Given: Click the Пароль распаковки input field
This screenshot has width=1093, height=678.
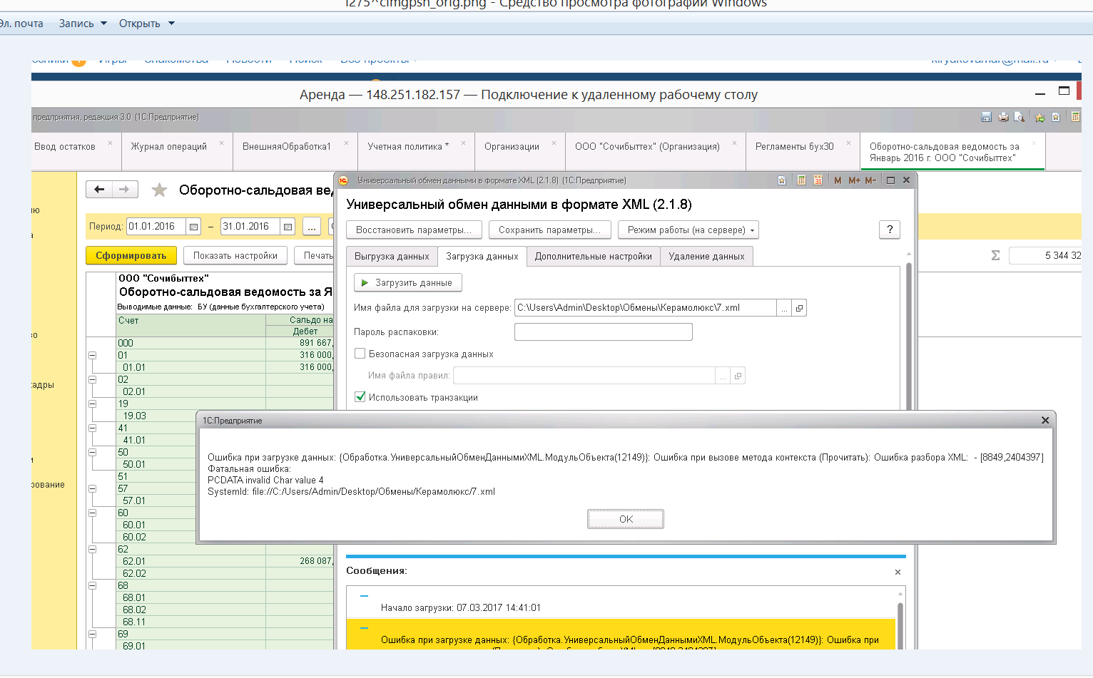Looking at the screenshot, I should click(603, 332).
